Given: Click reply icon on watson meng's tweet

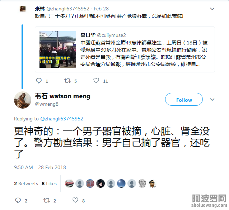Looking at the screenshot, I should click(18, 200).
